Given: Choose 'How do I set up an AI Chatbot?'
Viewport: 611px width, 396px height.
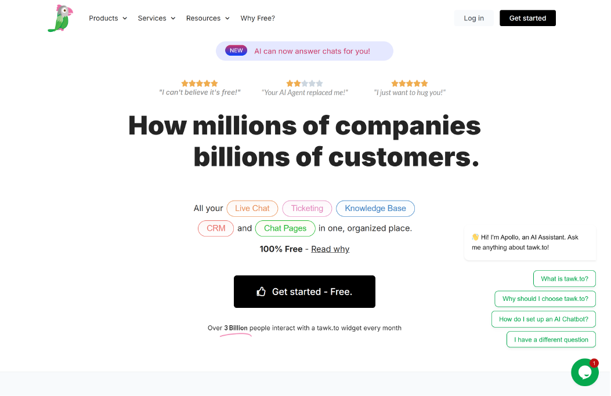Looking at the screenshot, I should 543,319.
